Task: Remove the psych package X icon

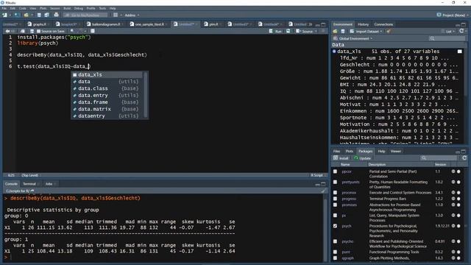Action: tap(458, 226)
